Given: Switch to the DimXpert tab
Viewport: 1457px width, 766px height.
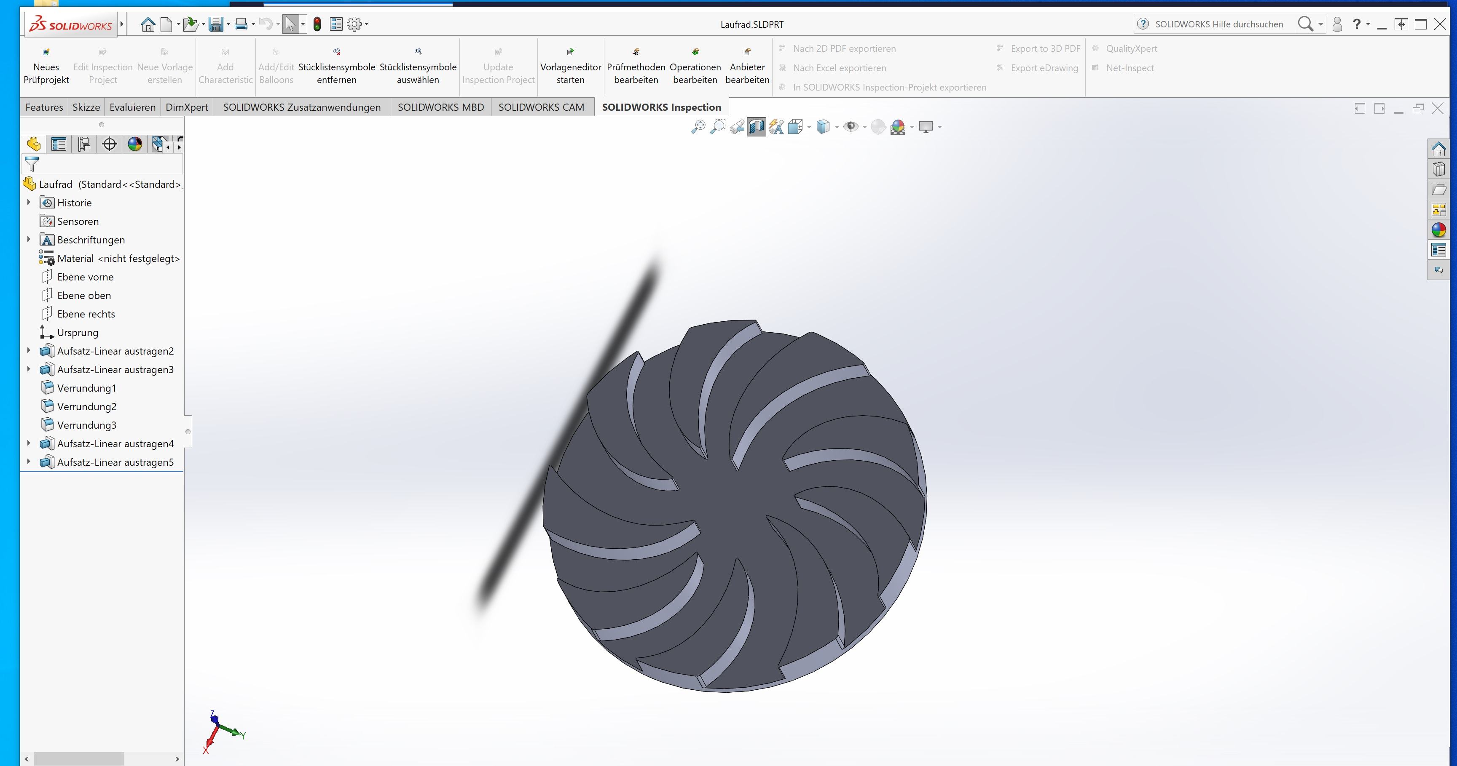Looking at the screenshot, I should point(187,107).
